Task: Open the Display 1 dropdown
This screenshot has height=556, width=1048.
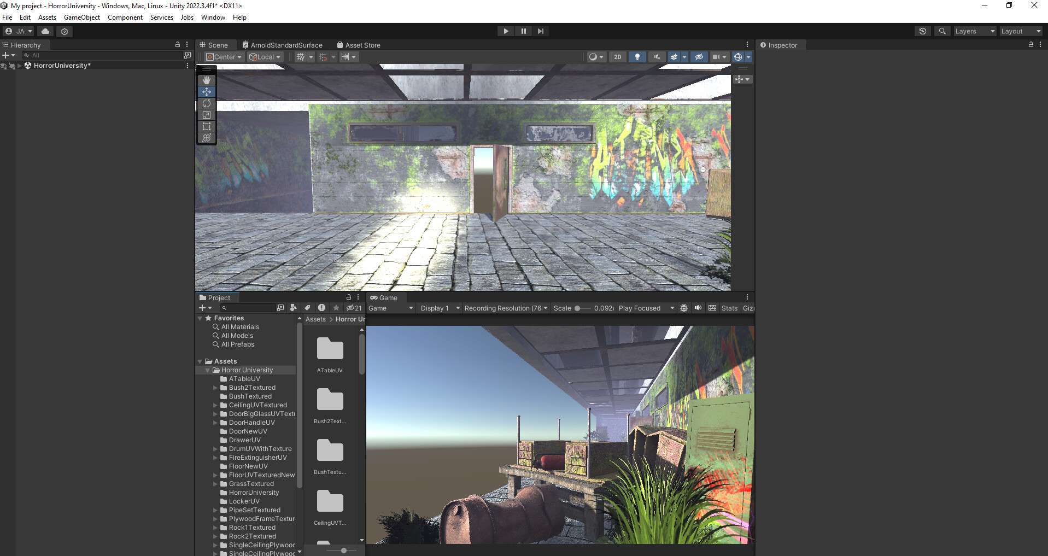Action: tap(437, 308)
